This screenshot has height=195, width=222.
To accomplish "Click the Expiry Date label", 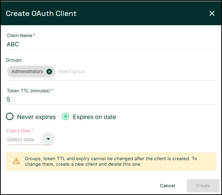I will point(20,131).
